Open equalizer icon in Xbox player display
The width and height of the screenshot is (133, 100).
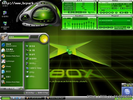point(41,21)
